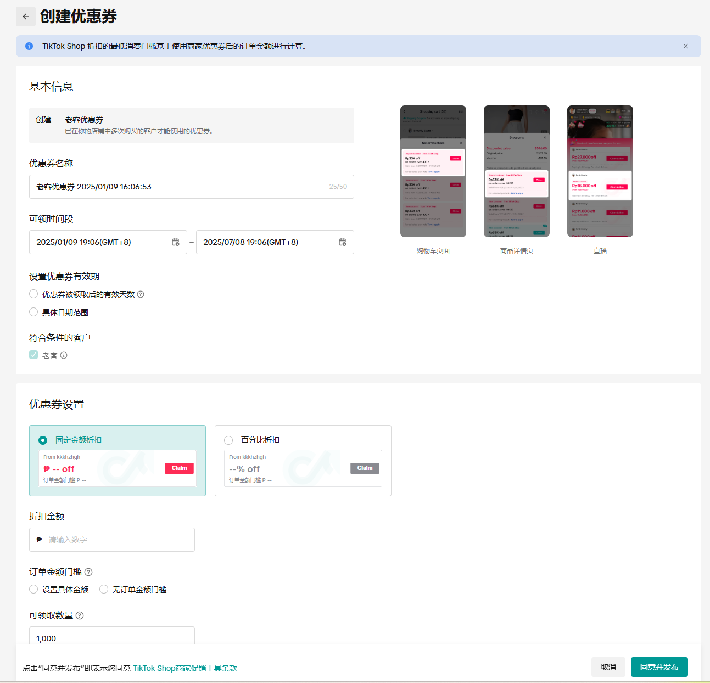Open the start date calendar icon
Image resolution: width=710 pixels, height=683 pixels.
click(175, 242)
